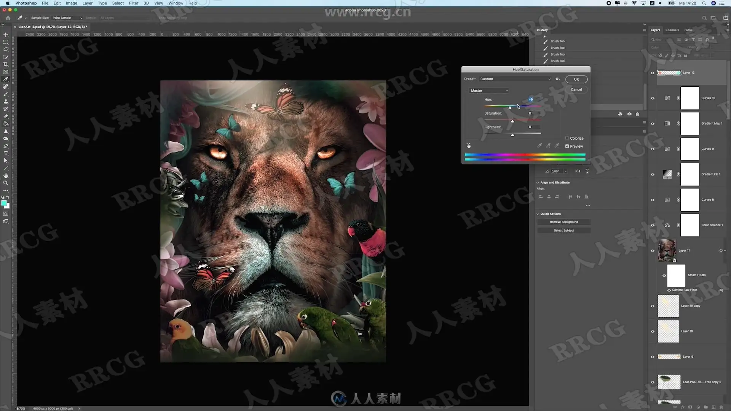Click History panel delete state trash icon

pos(638,114)
